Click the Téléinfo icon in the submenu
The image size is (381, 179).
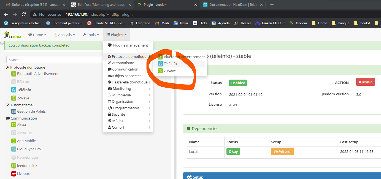tap(160, 64)
